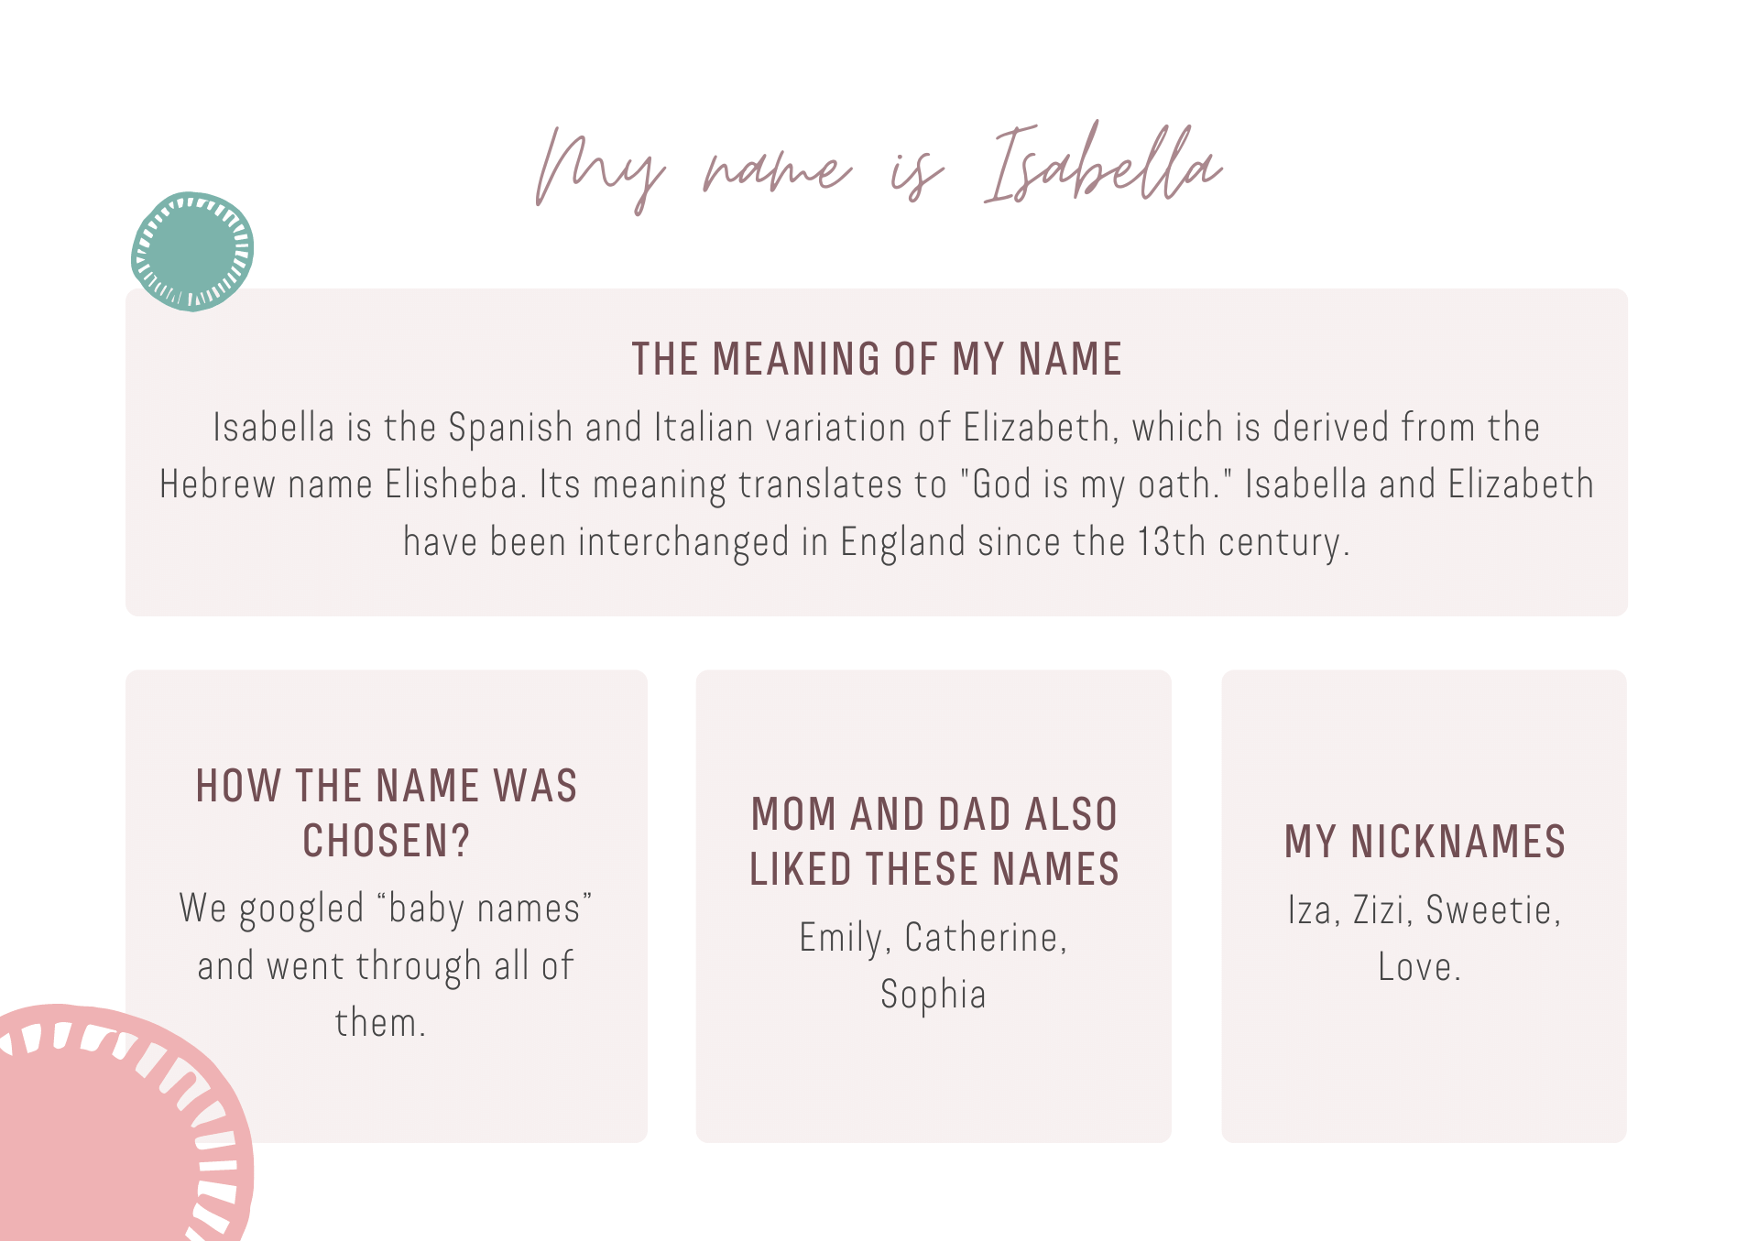The width and height of the screenshot is (1747, 1241).
Task: Click the name 'Sophia'
Action: [934, 995]
